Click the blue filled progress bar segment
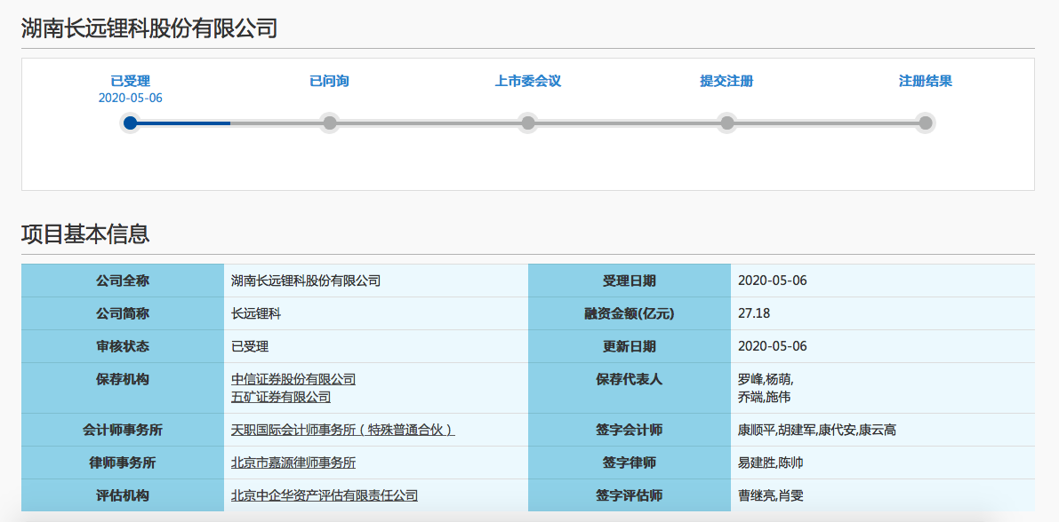 coord(182,123)
